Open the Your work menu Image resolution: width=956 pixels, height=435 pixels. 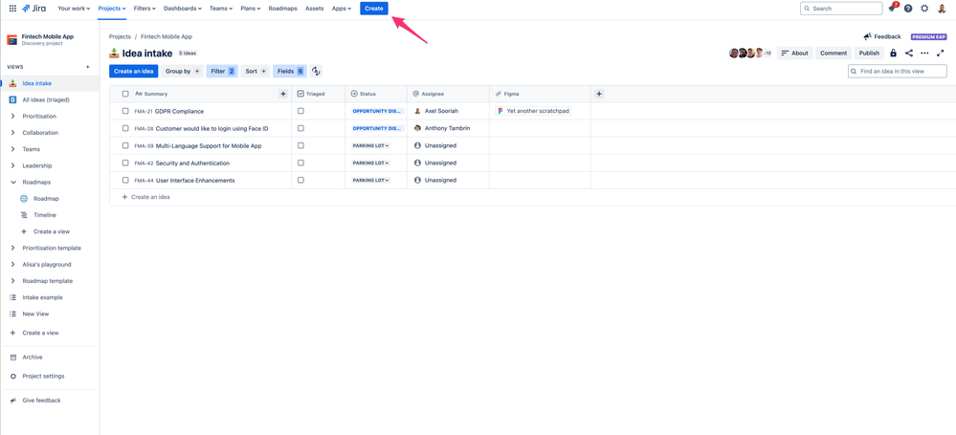(x=74, y=9)
